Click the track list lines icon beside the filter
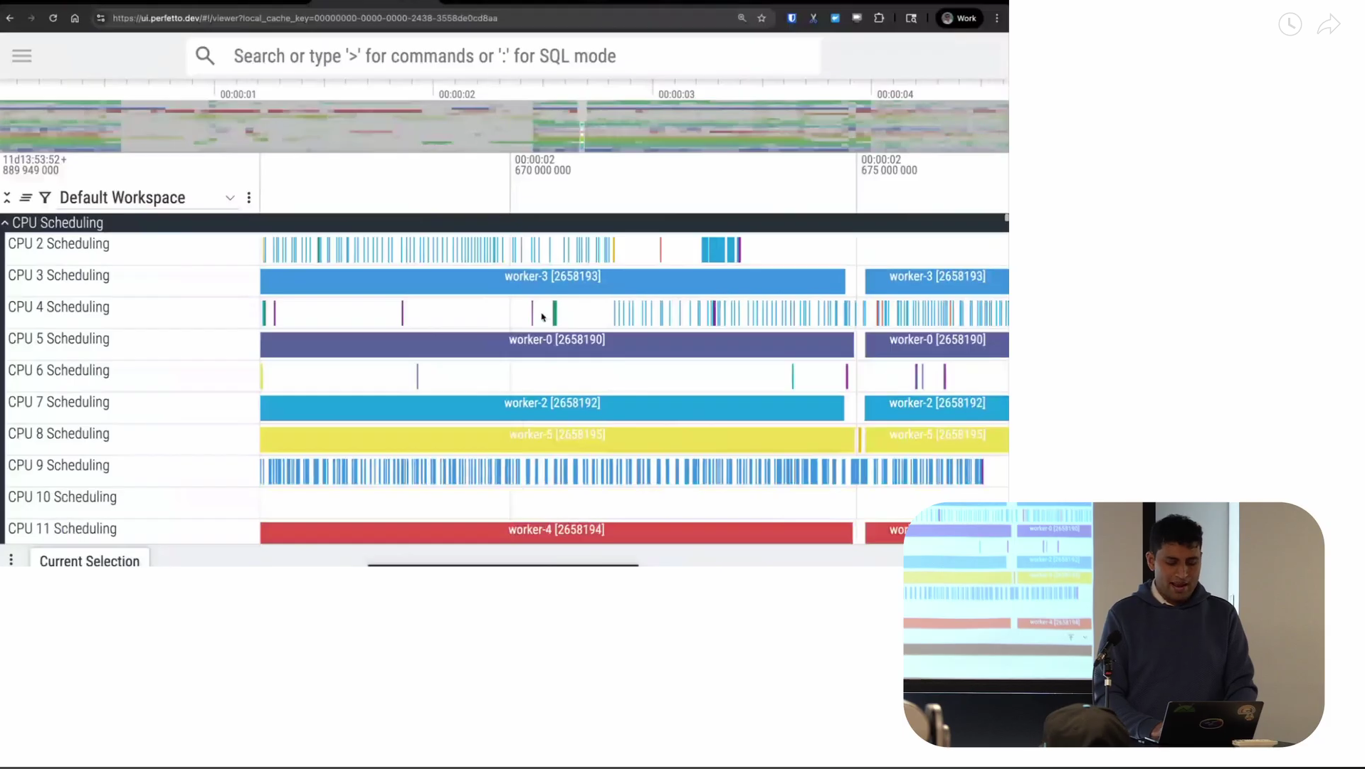1365x769 pixels. pos(26,197)
